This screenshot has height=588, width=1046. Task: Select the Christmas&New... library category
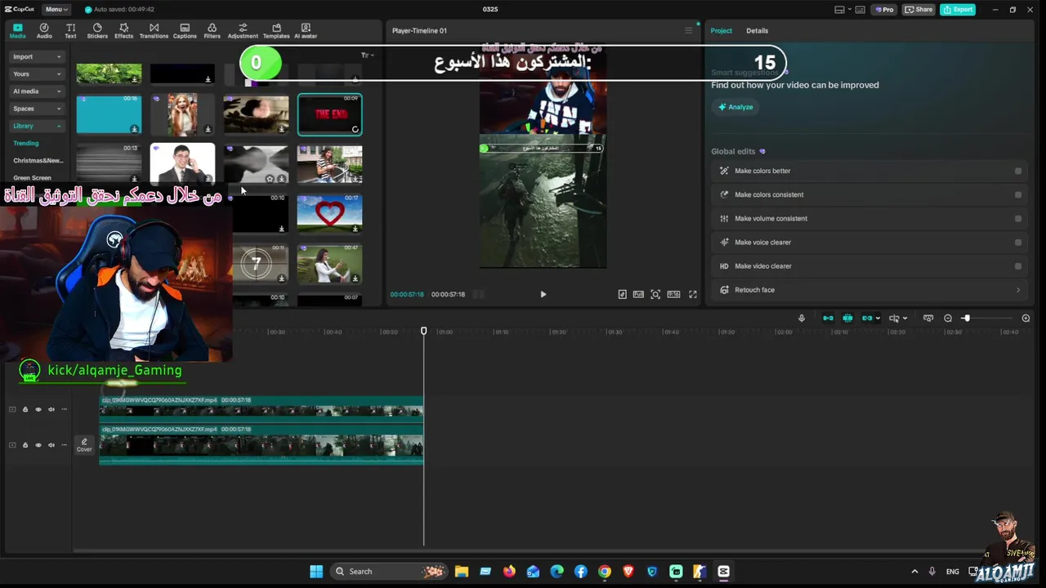tap(38, 160)
